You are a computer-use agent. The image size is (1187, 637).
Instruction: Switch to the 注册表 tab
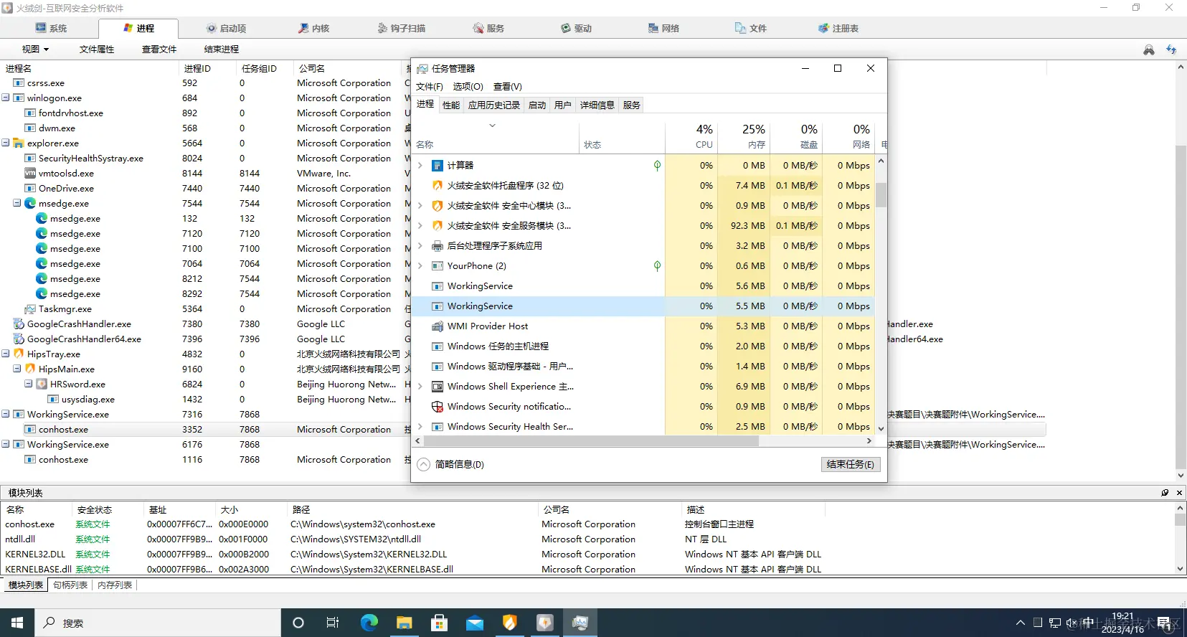(838, 29)
